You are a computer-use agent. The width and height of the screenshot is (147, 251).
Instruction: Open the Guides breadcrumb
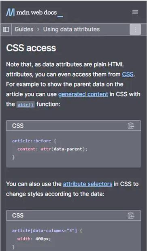pyautogui.click(x=24, y=29)
